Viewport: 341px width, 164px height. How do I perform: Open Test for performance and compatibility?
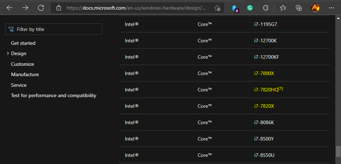[53, 95]
